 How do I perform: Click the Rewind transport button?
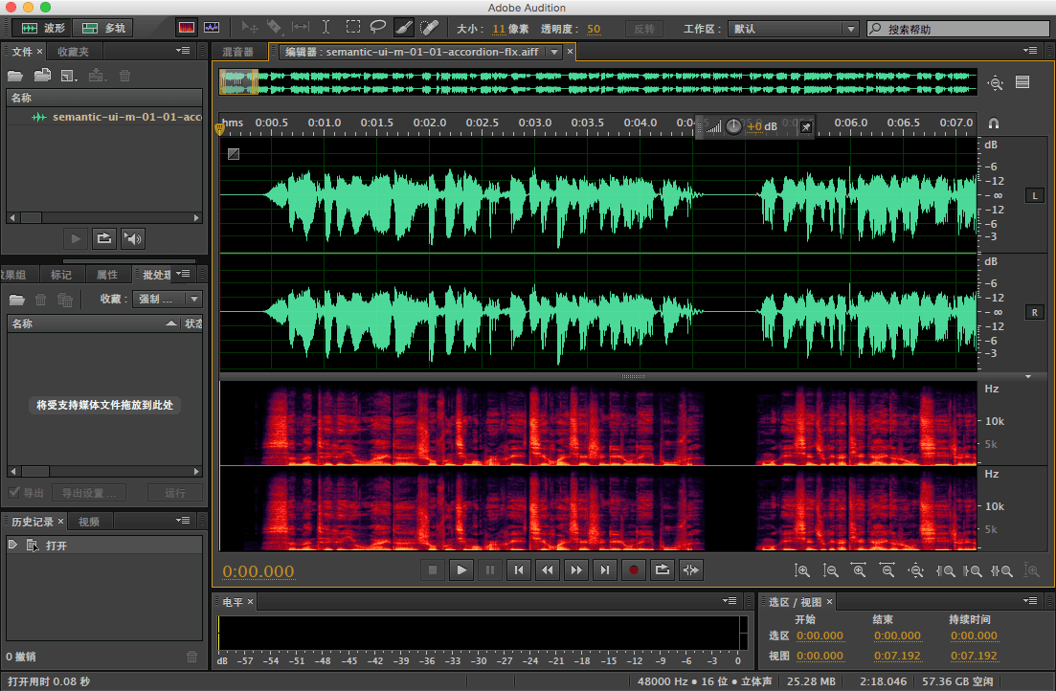click(548, 569)
